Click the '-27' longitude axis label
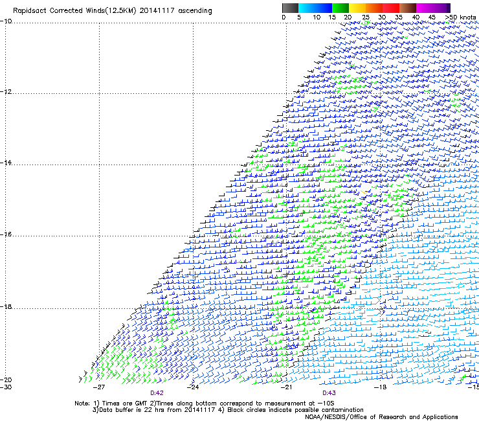Viewport: 479px width, 421px height. tap(98, 387)
